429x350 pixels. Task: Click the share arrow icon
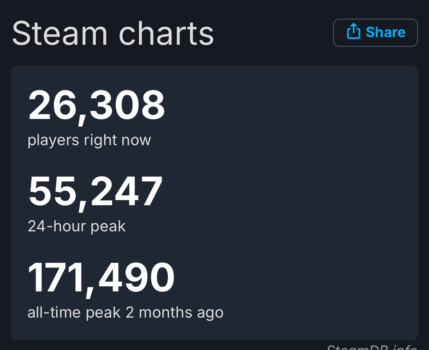pos(353,32)
